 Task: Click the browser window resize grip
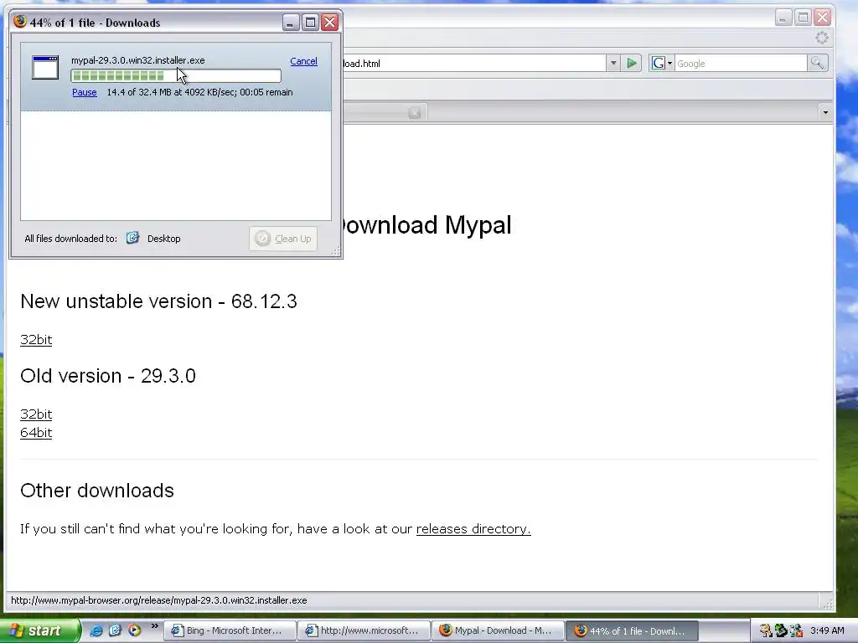(x=828, y=604)
